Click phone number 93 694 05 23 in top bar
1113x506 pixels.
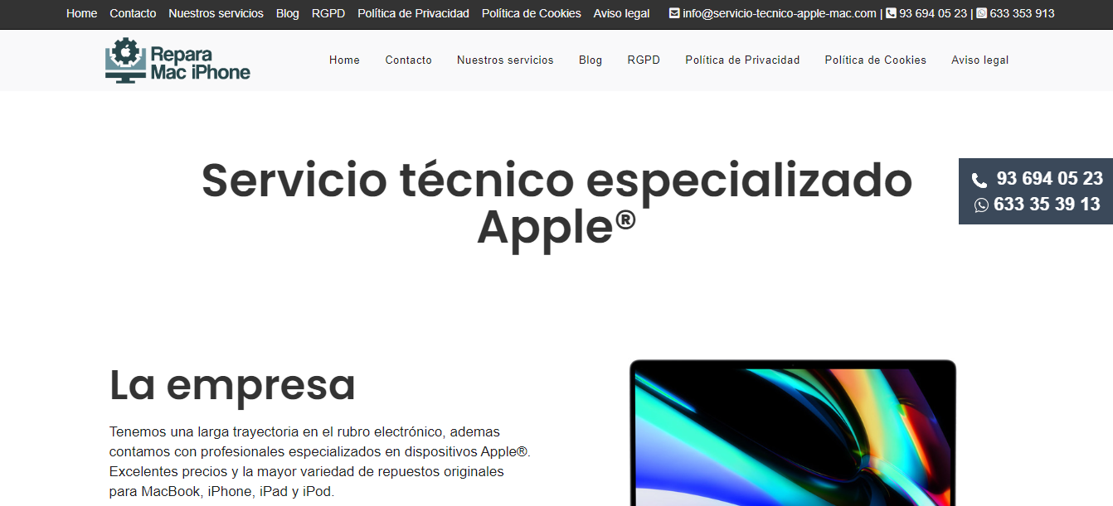[x=933, y=13]
